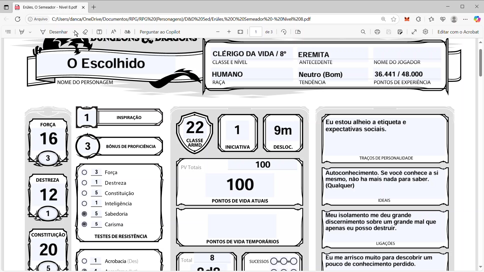Select the highlighter tool
Image resolution: width=484 pixels, height=272 pixels.
point(22,32)
